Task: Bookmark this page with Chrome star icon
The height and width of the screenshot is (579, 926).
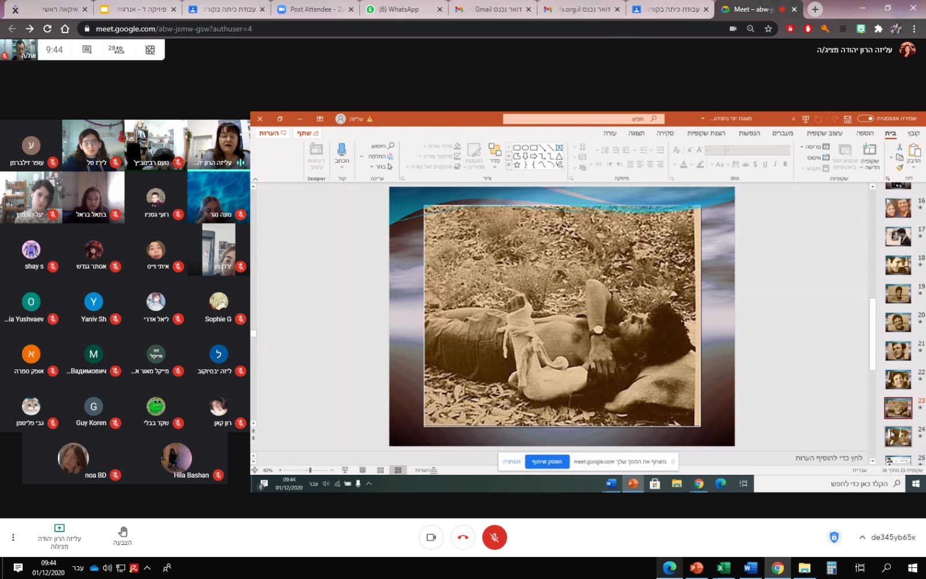Action: [x=768, y=28]
